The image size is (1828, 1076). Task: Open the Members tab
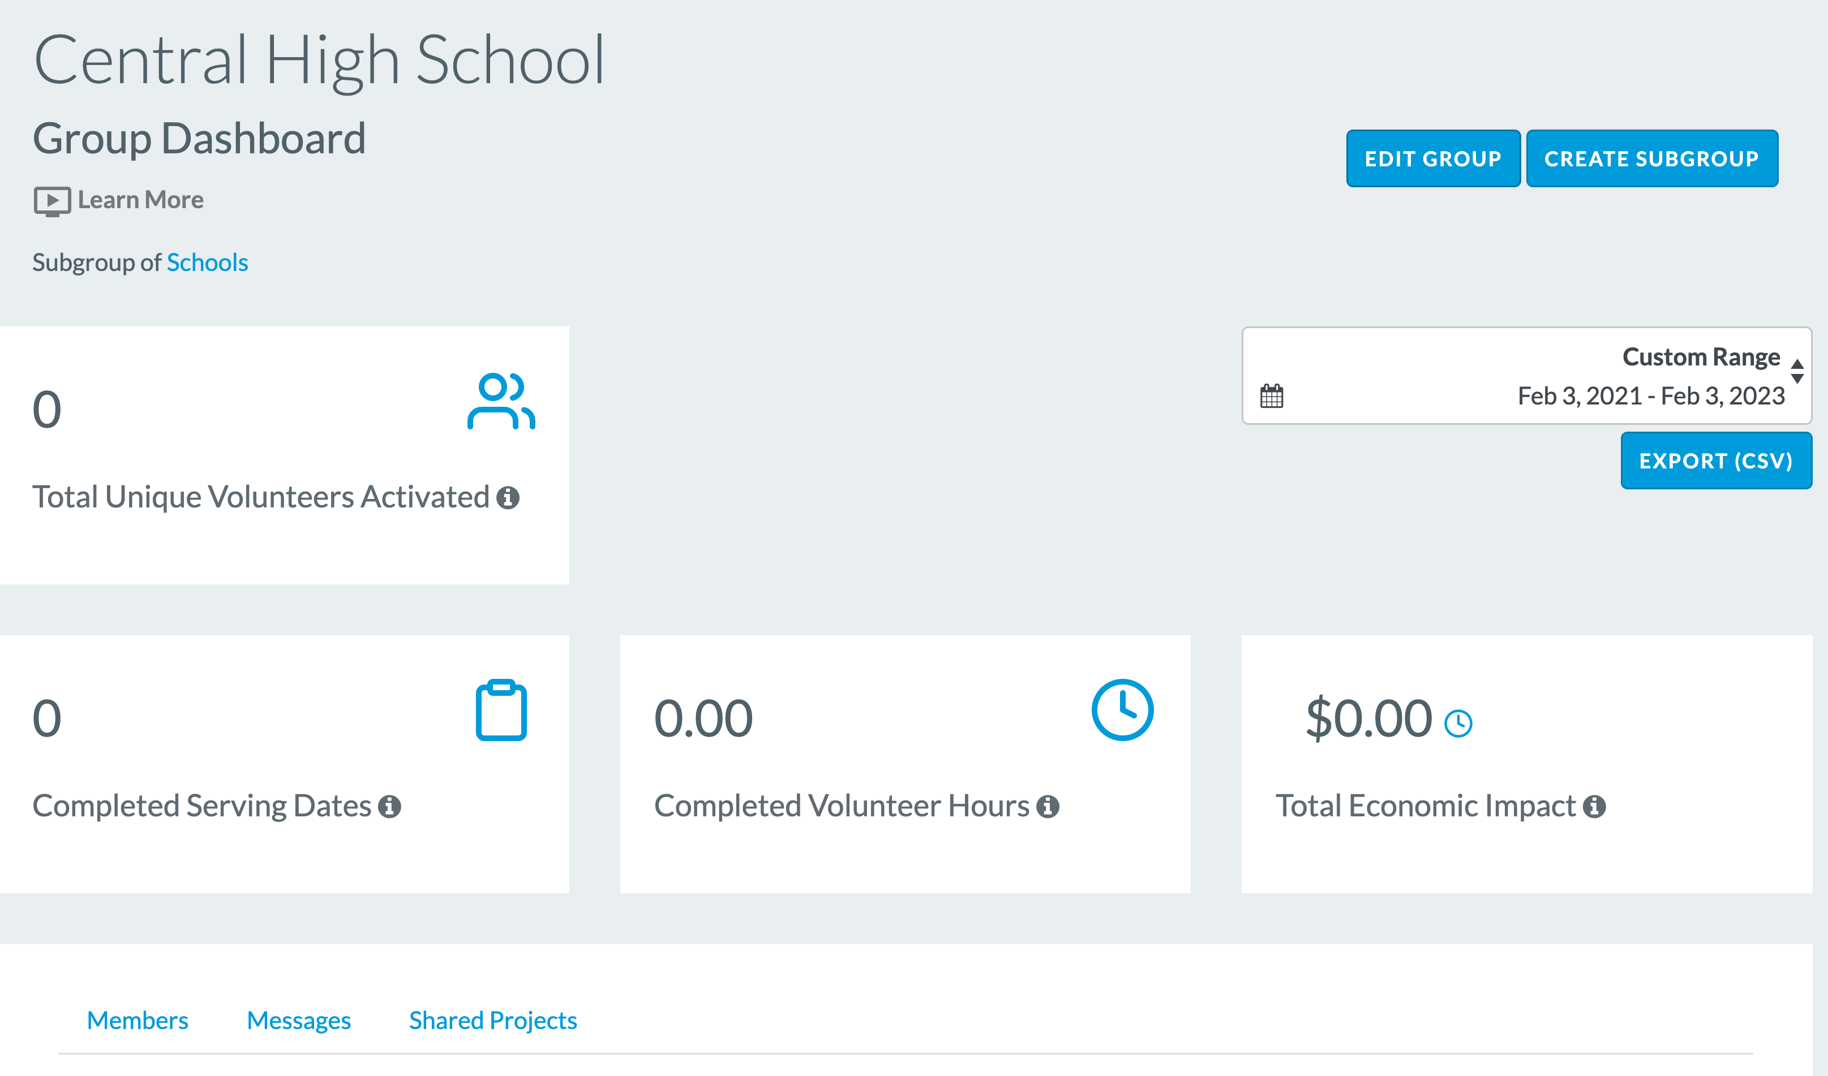(138, 1020)
